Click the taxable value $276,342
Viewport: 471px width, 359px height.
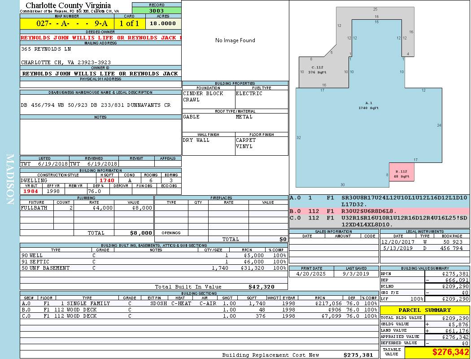pos(437,352)
